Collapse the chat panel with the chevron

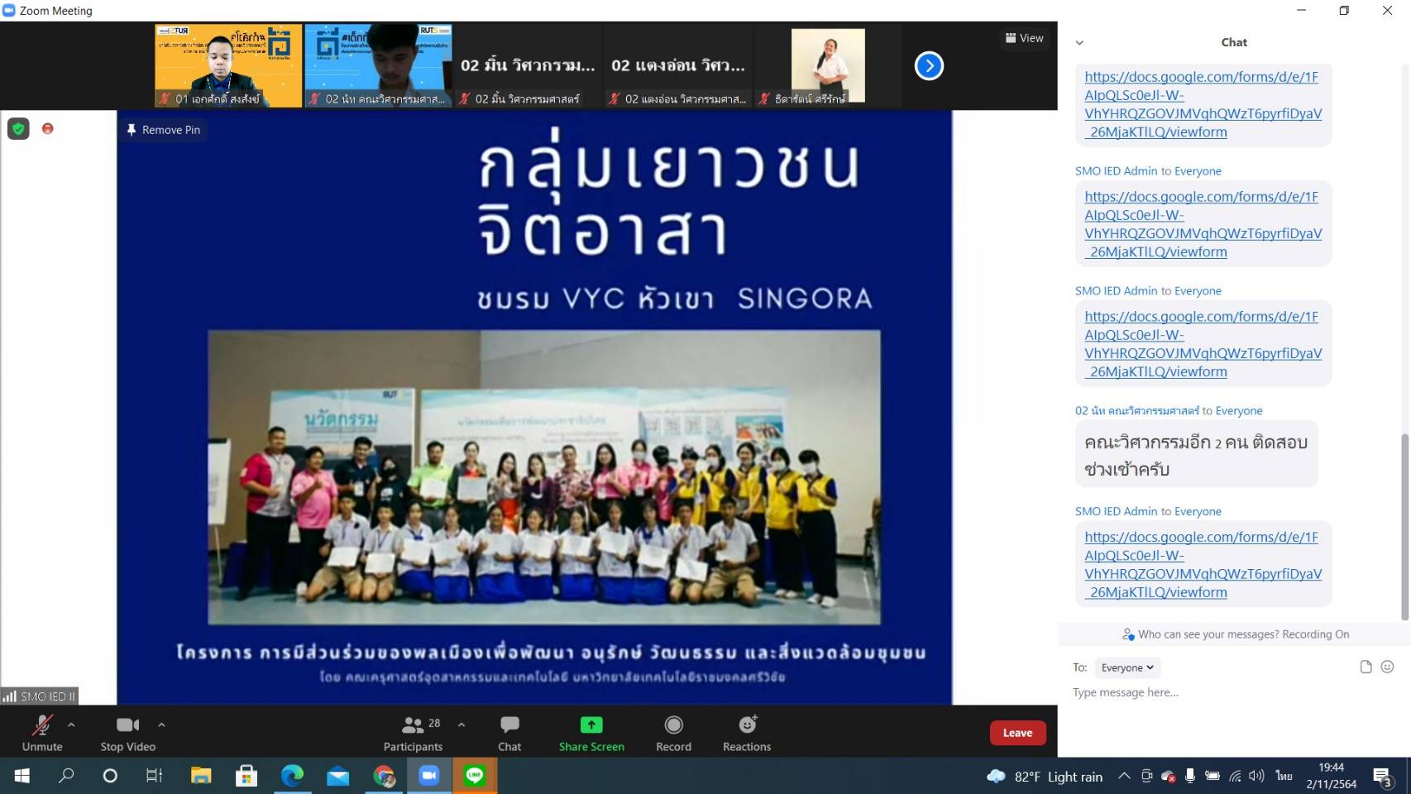click(1079, 42)
